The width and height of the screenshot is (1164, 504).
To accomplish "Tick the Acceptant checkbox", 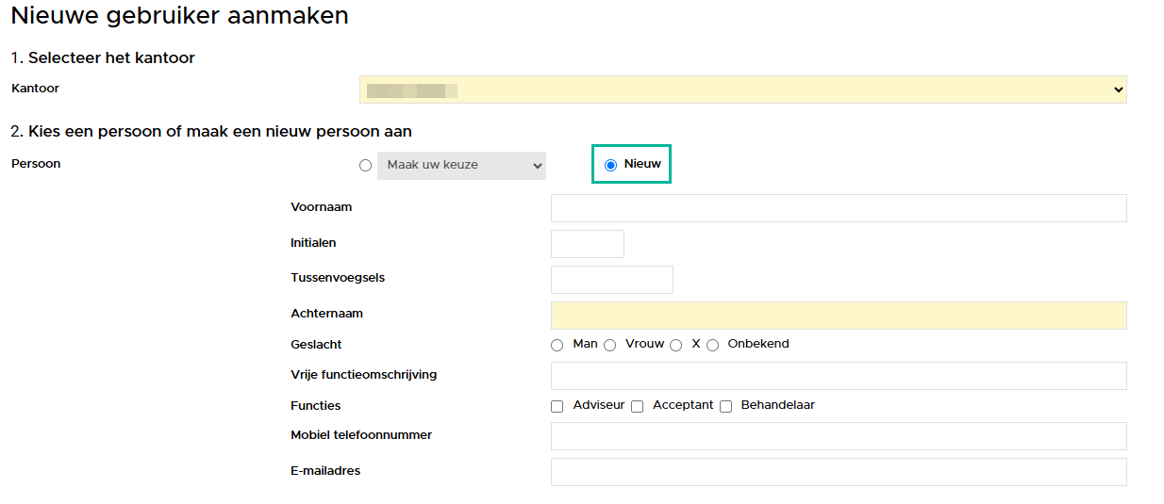I will click(637, 407).
